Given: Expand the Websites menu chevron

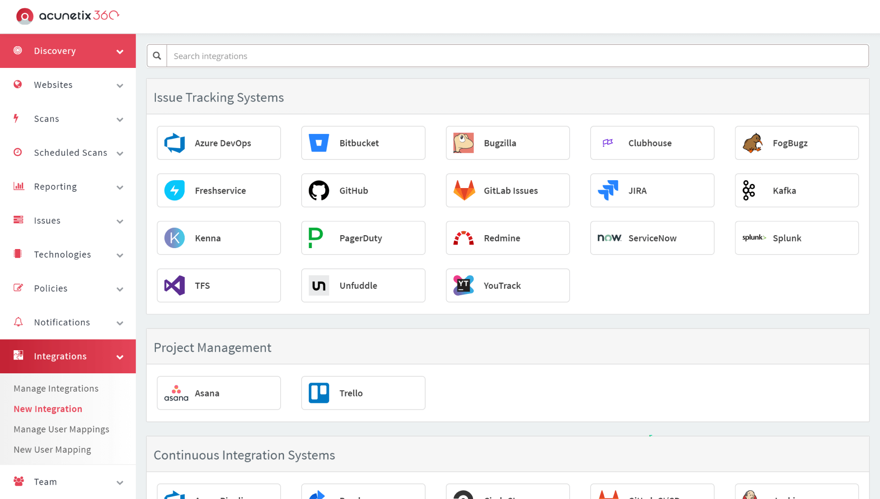Looking at the screenshot, I should 120,85.
